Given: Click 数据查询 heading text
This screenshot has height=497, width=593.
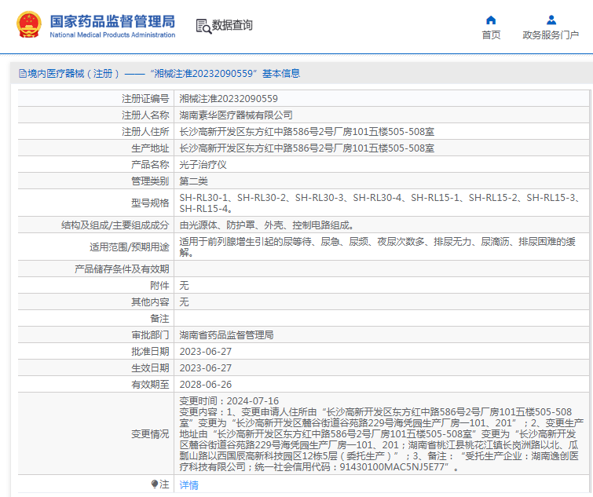Looking at the screenshot, I should (232, 25).
